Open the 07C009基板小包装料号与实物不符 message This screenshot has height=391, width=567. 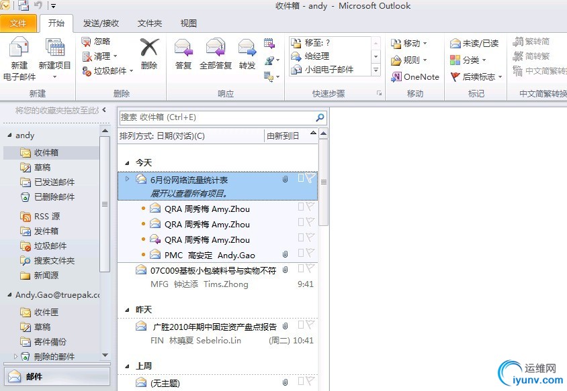pos(218,277)
